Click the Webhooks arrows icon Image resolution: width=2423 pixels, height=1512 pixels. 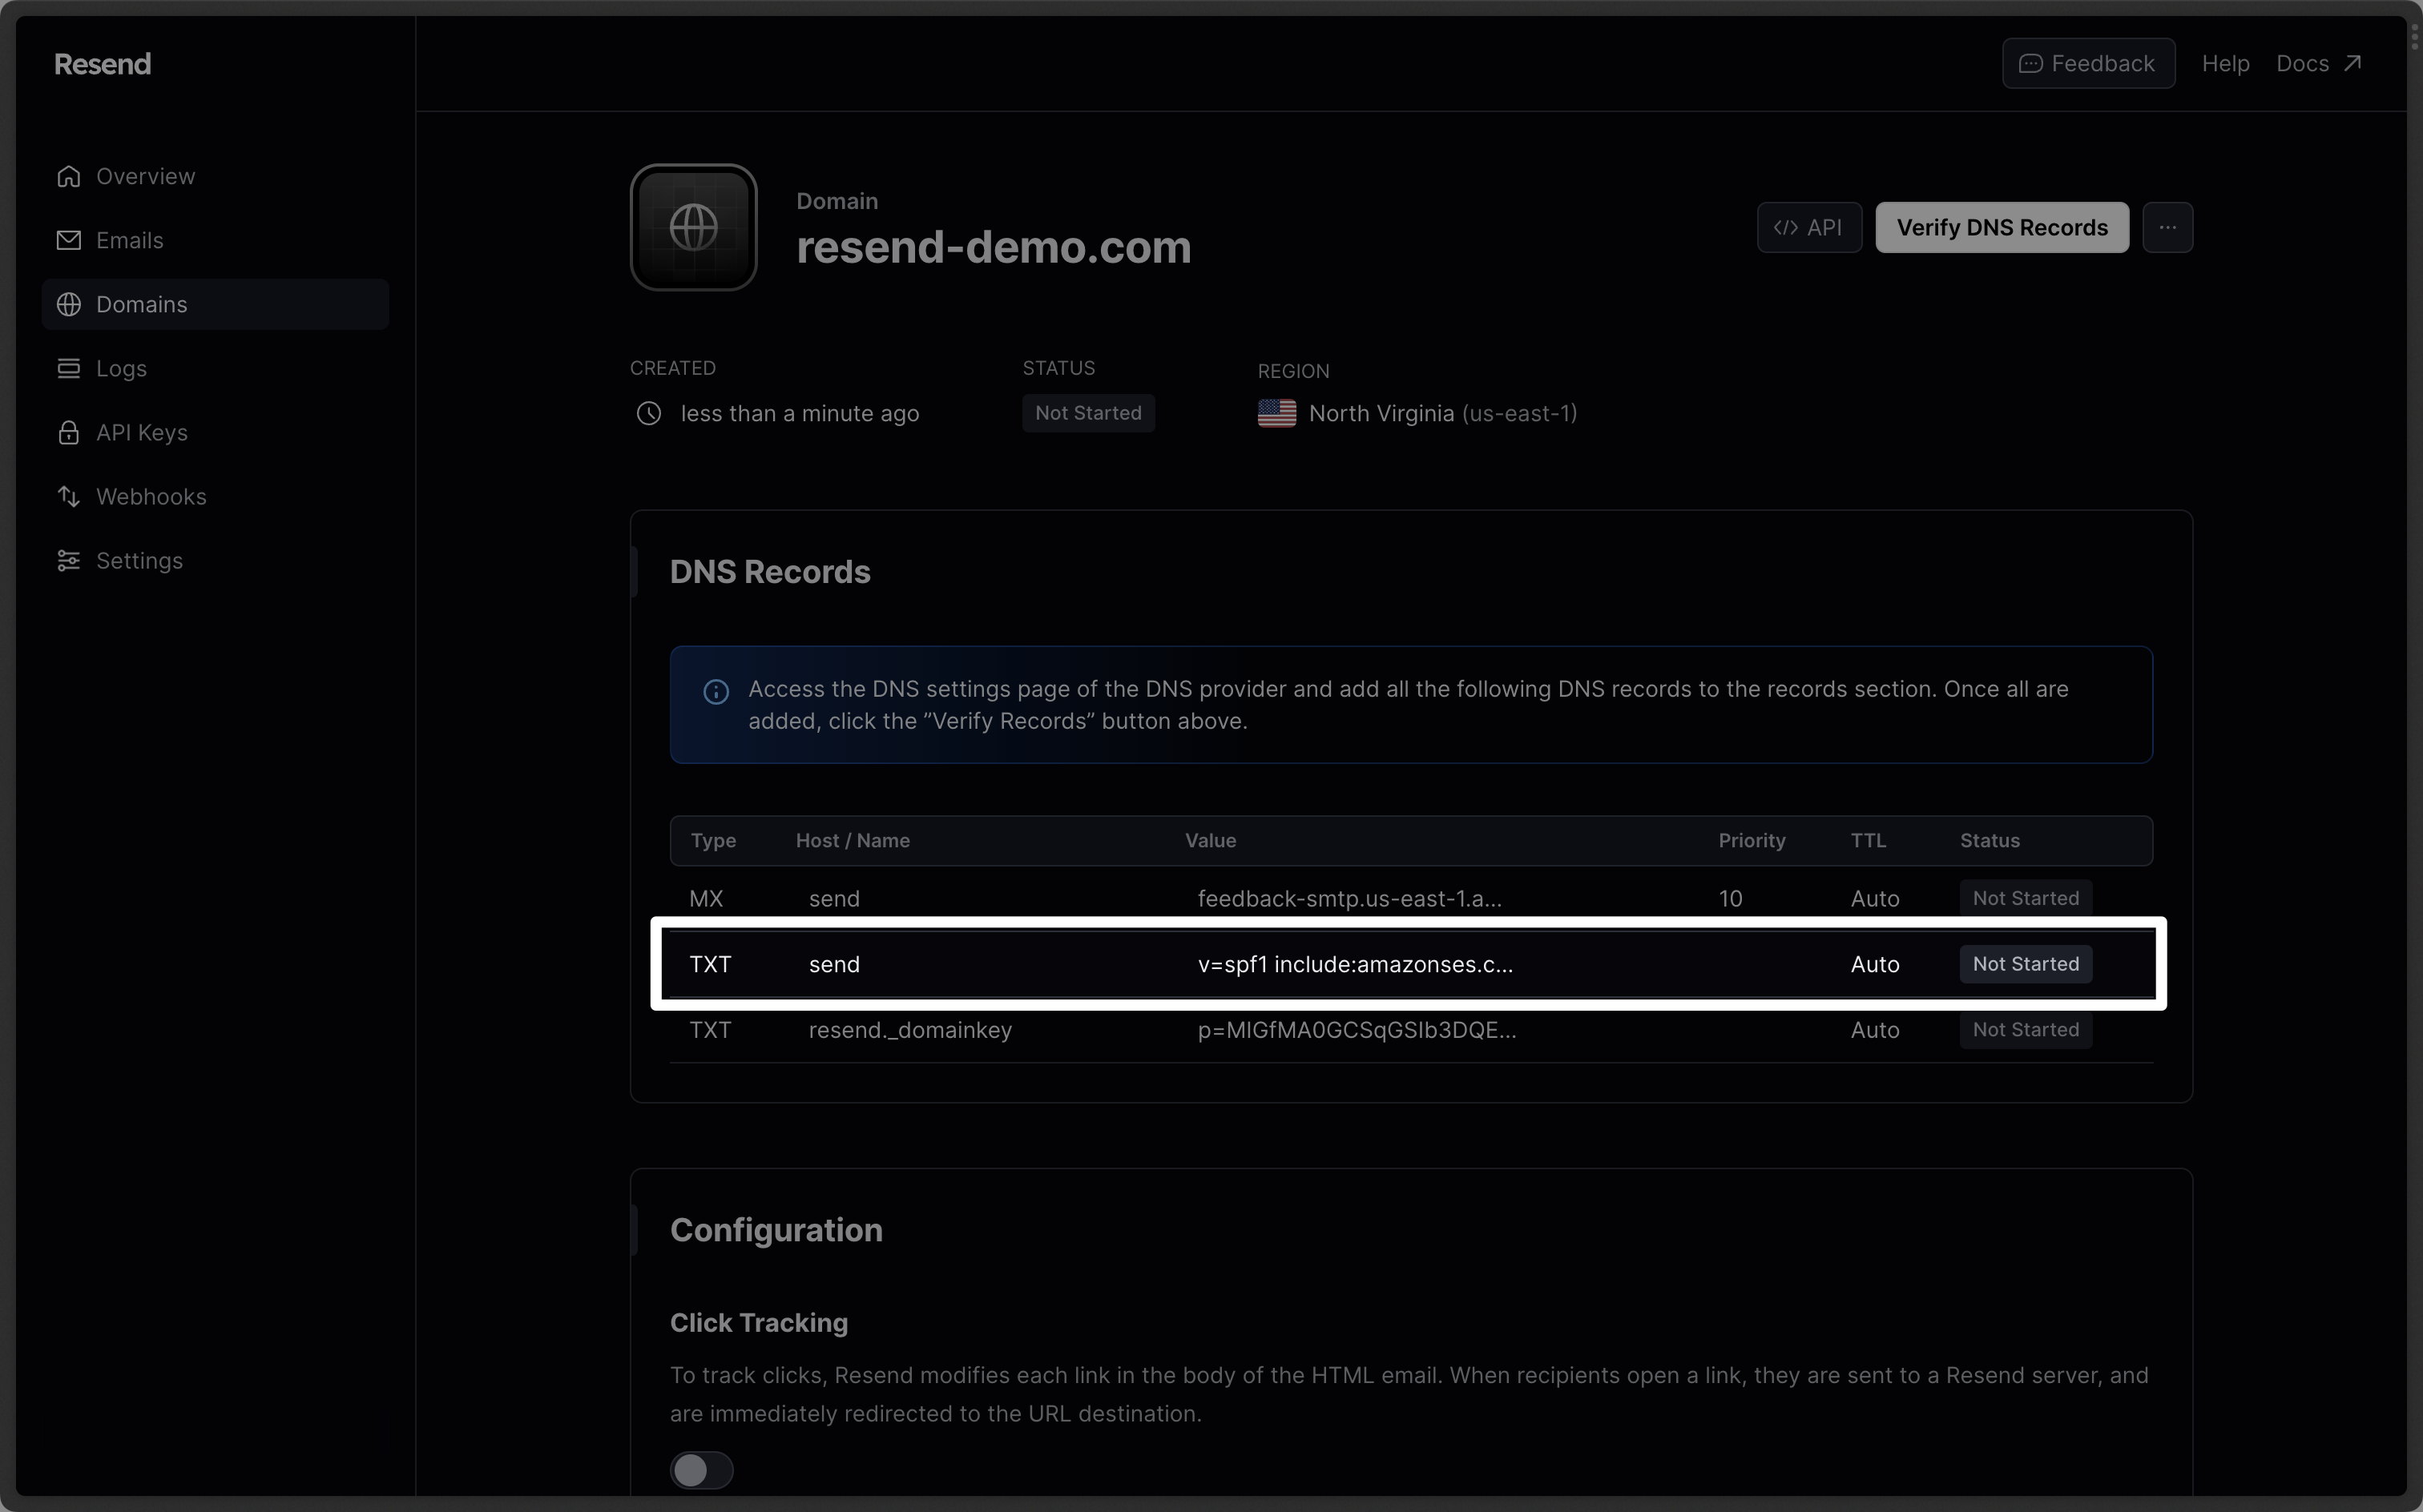click(x=68, y=496)
